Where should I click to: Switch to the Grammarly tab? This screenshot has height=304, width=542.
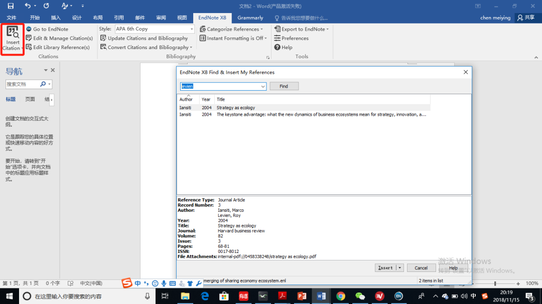click(x=250, y=18)
